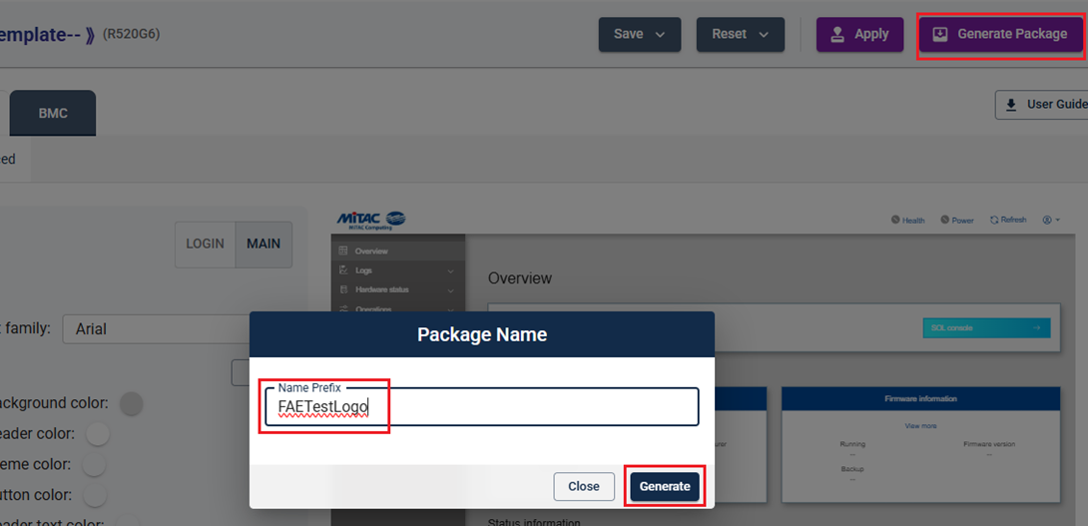Select the BMC tab

53,113
